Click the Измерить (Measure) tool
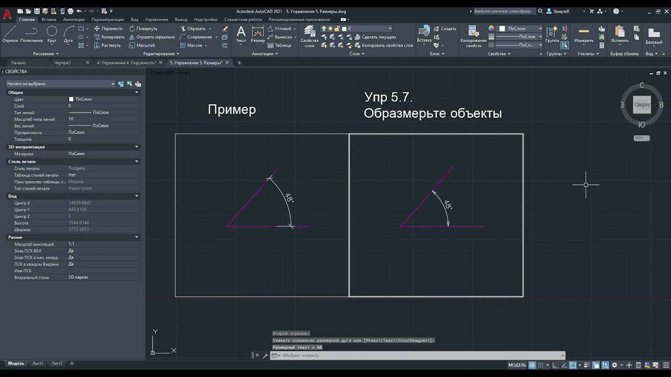The width and height of the screenshot is (671, 377). 583,34
